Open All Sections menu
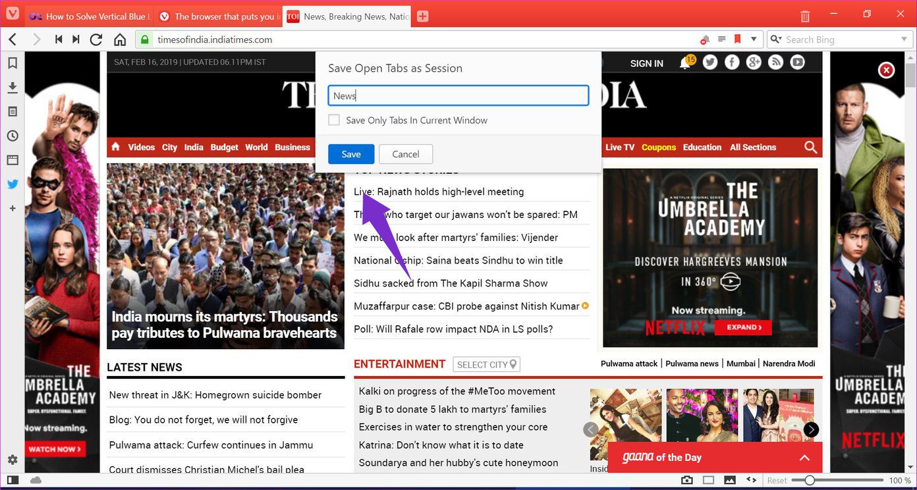 [x=753, y=147]
